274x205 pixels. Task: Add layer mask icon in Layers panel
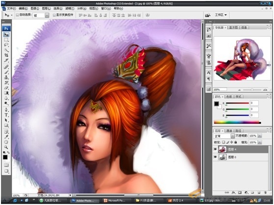coord(240,192)
